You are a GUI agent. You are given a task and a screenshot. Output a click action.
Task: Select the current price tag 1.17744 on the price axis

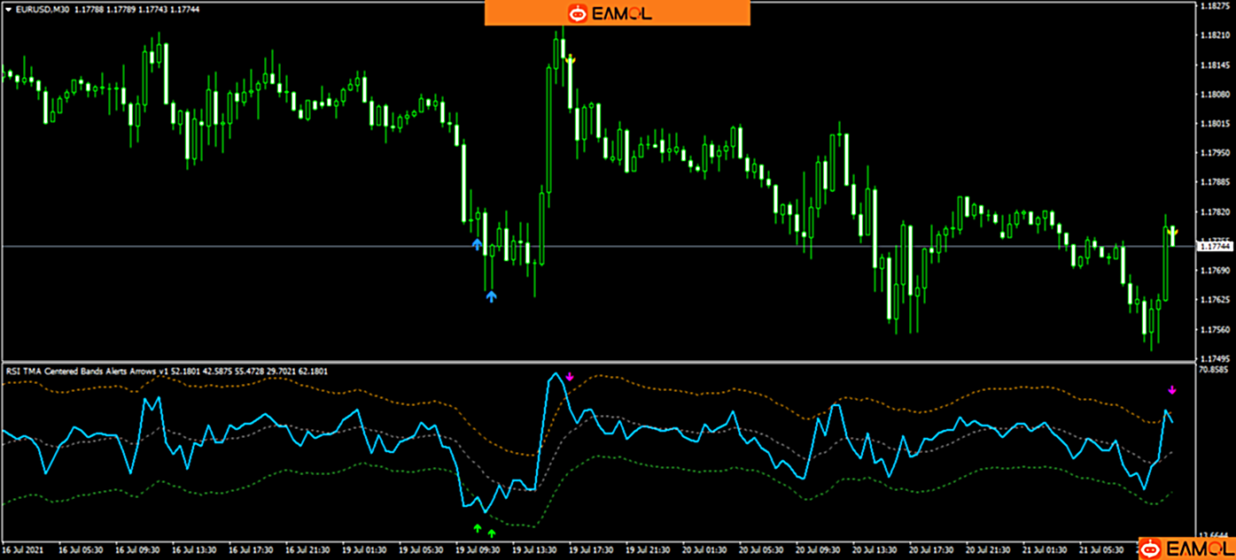point(1215,247)
